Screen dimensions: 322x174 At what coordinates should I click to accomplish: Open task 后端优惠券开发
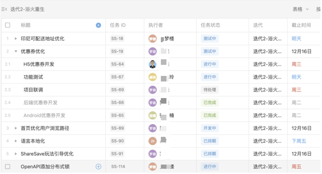point(41,103)
